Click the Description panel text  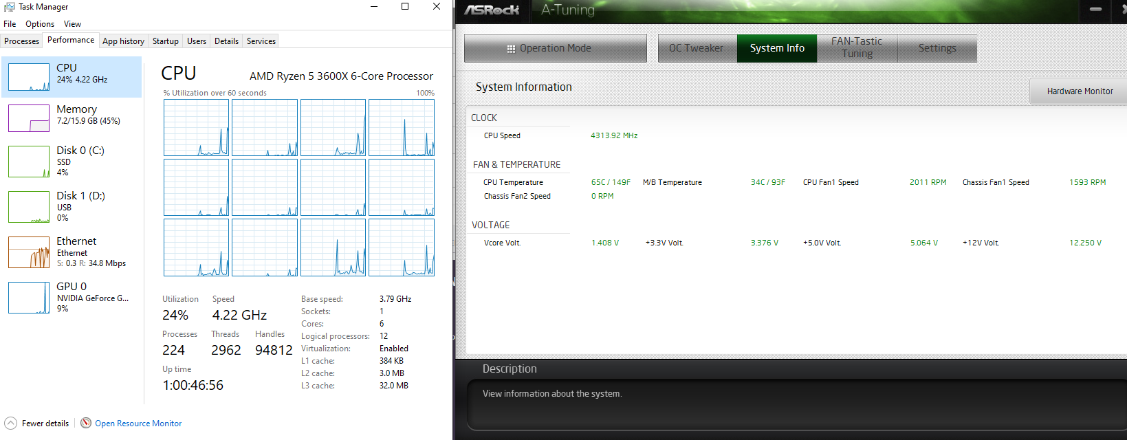(x=552, y=394)
